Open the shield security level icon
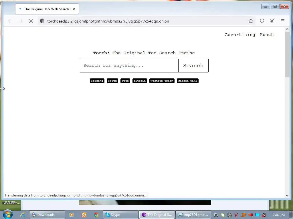Image resolution: width=293 pixels, height=219 pixels. click(x=262, y=21)
